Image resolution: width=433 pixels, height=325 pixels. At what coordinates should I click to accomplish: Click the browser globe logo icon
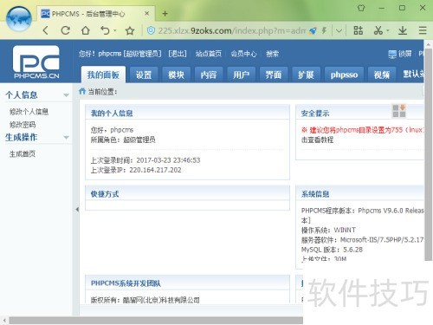tap(19, 19)
